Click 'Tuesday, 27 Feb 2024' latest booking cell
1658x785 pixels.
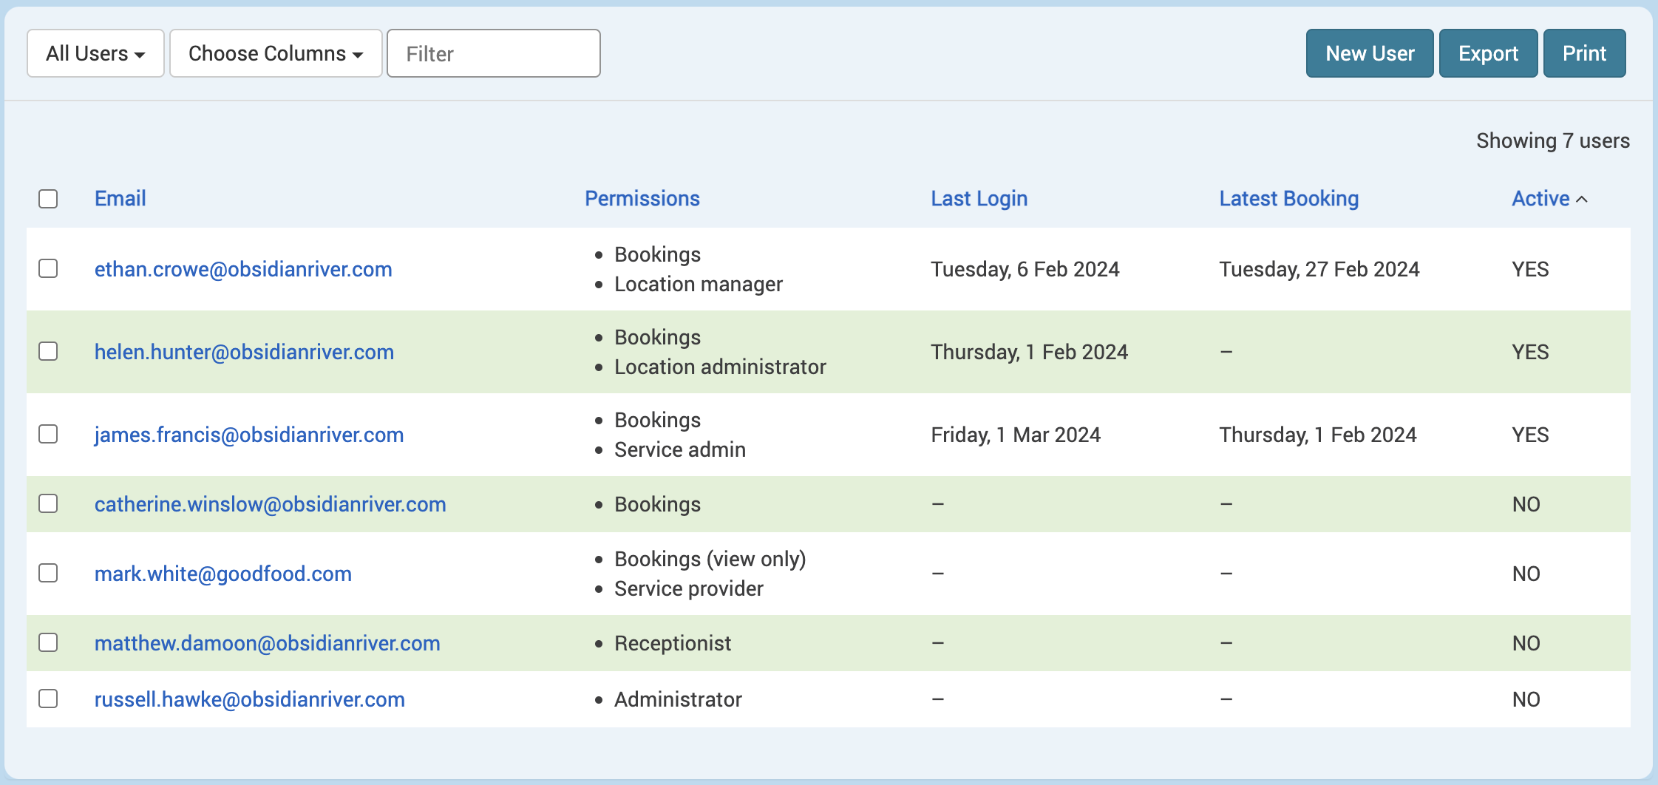click(1319, 269)
